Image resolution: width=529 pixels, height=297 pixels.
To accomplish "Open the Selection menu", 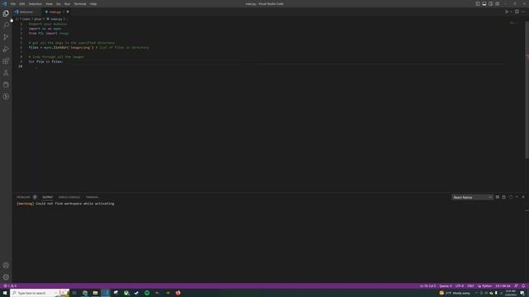I will (35, 3).
